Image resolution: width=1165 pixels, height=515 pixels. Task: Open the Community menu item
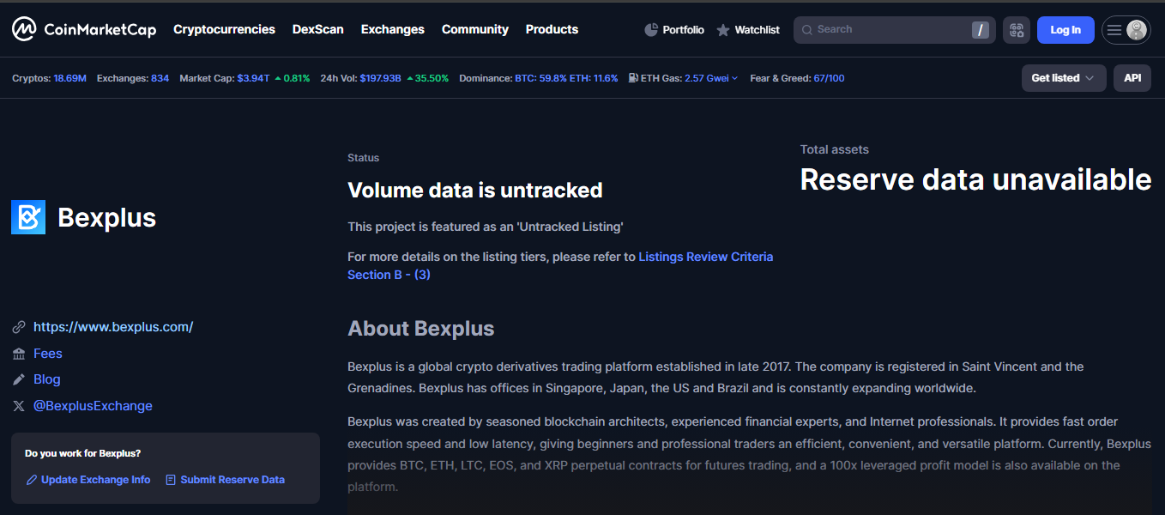coord(474,29)
